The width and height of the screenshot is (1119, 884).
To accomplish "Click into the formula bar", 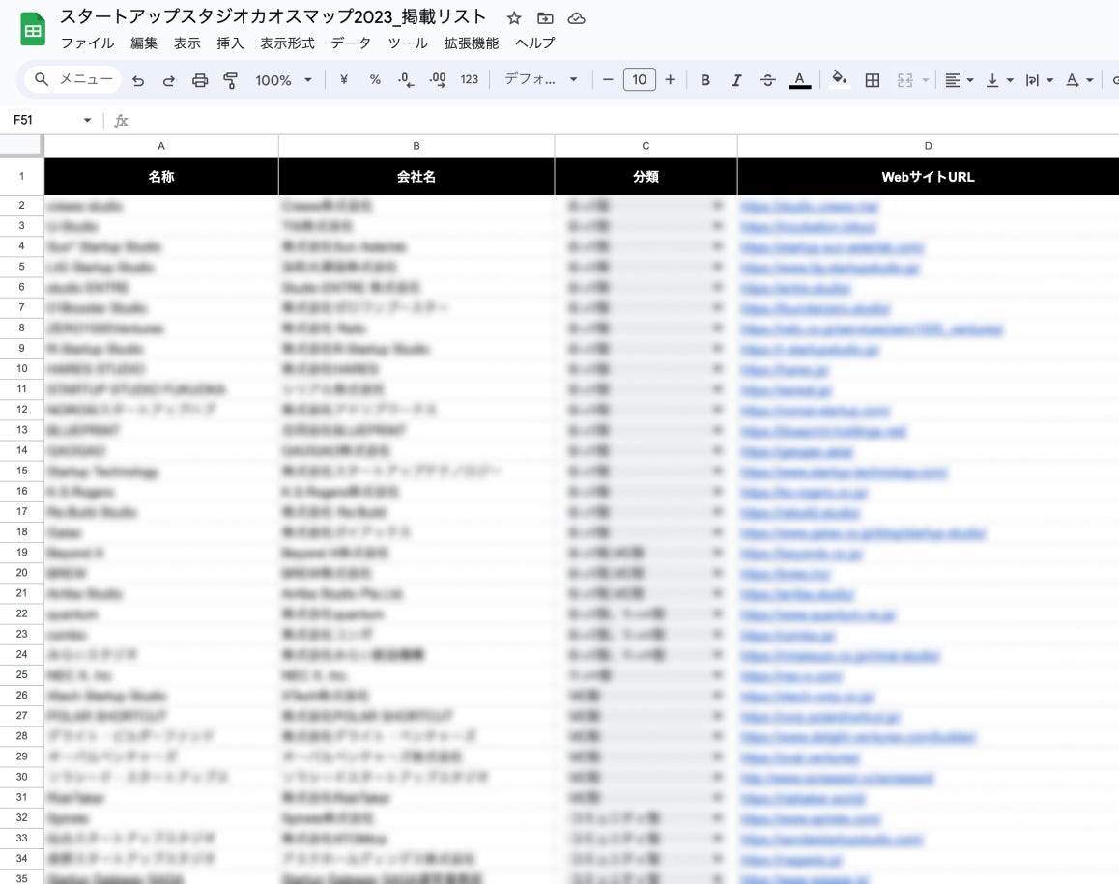I will click(x=621, y=120).
